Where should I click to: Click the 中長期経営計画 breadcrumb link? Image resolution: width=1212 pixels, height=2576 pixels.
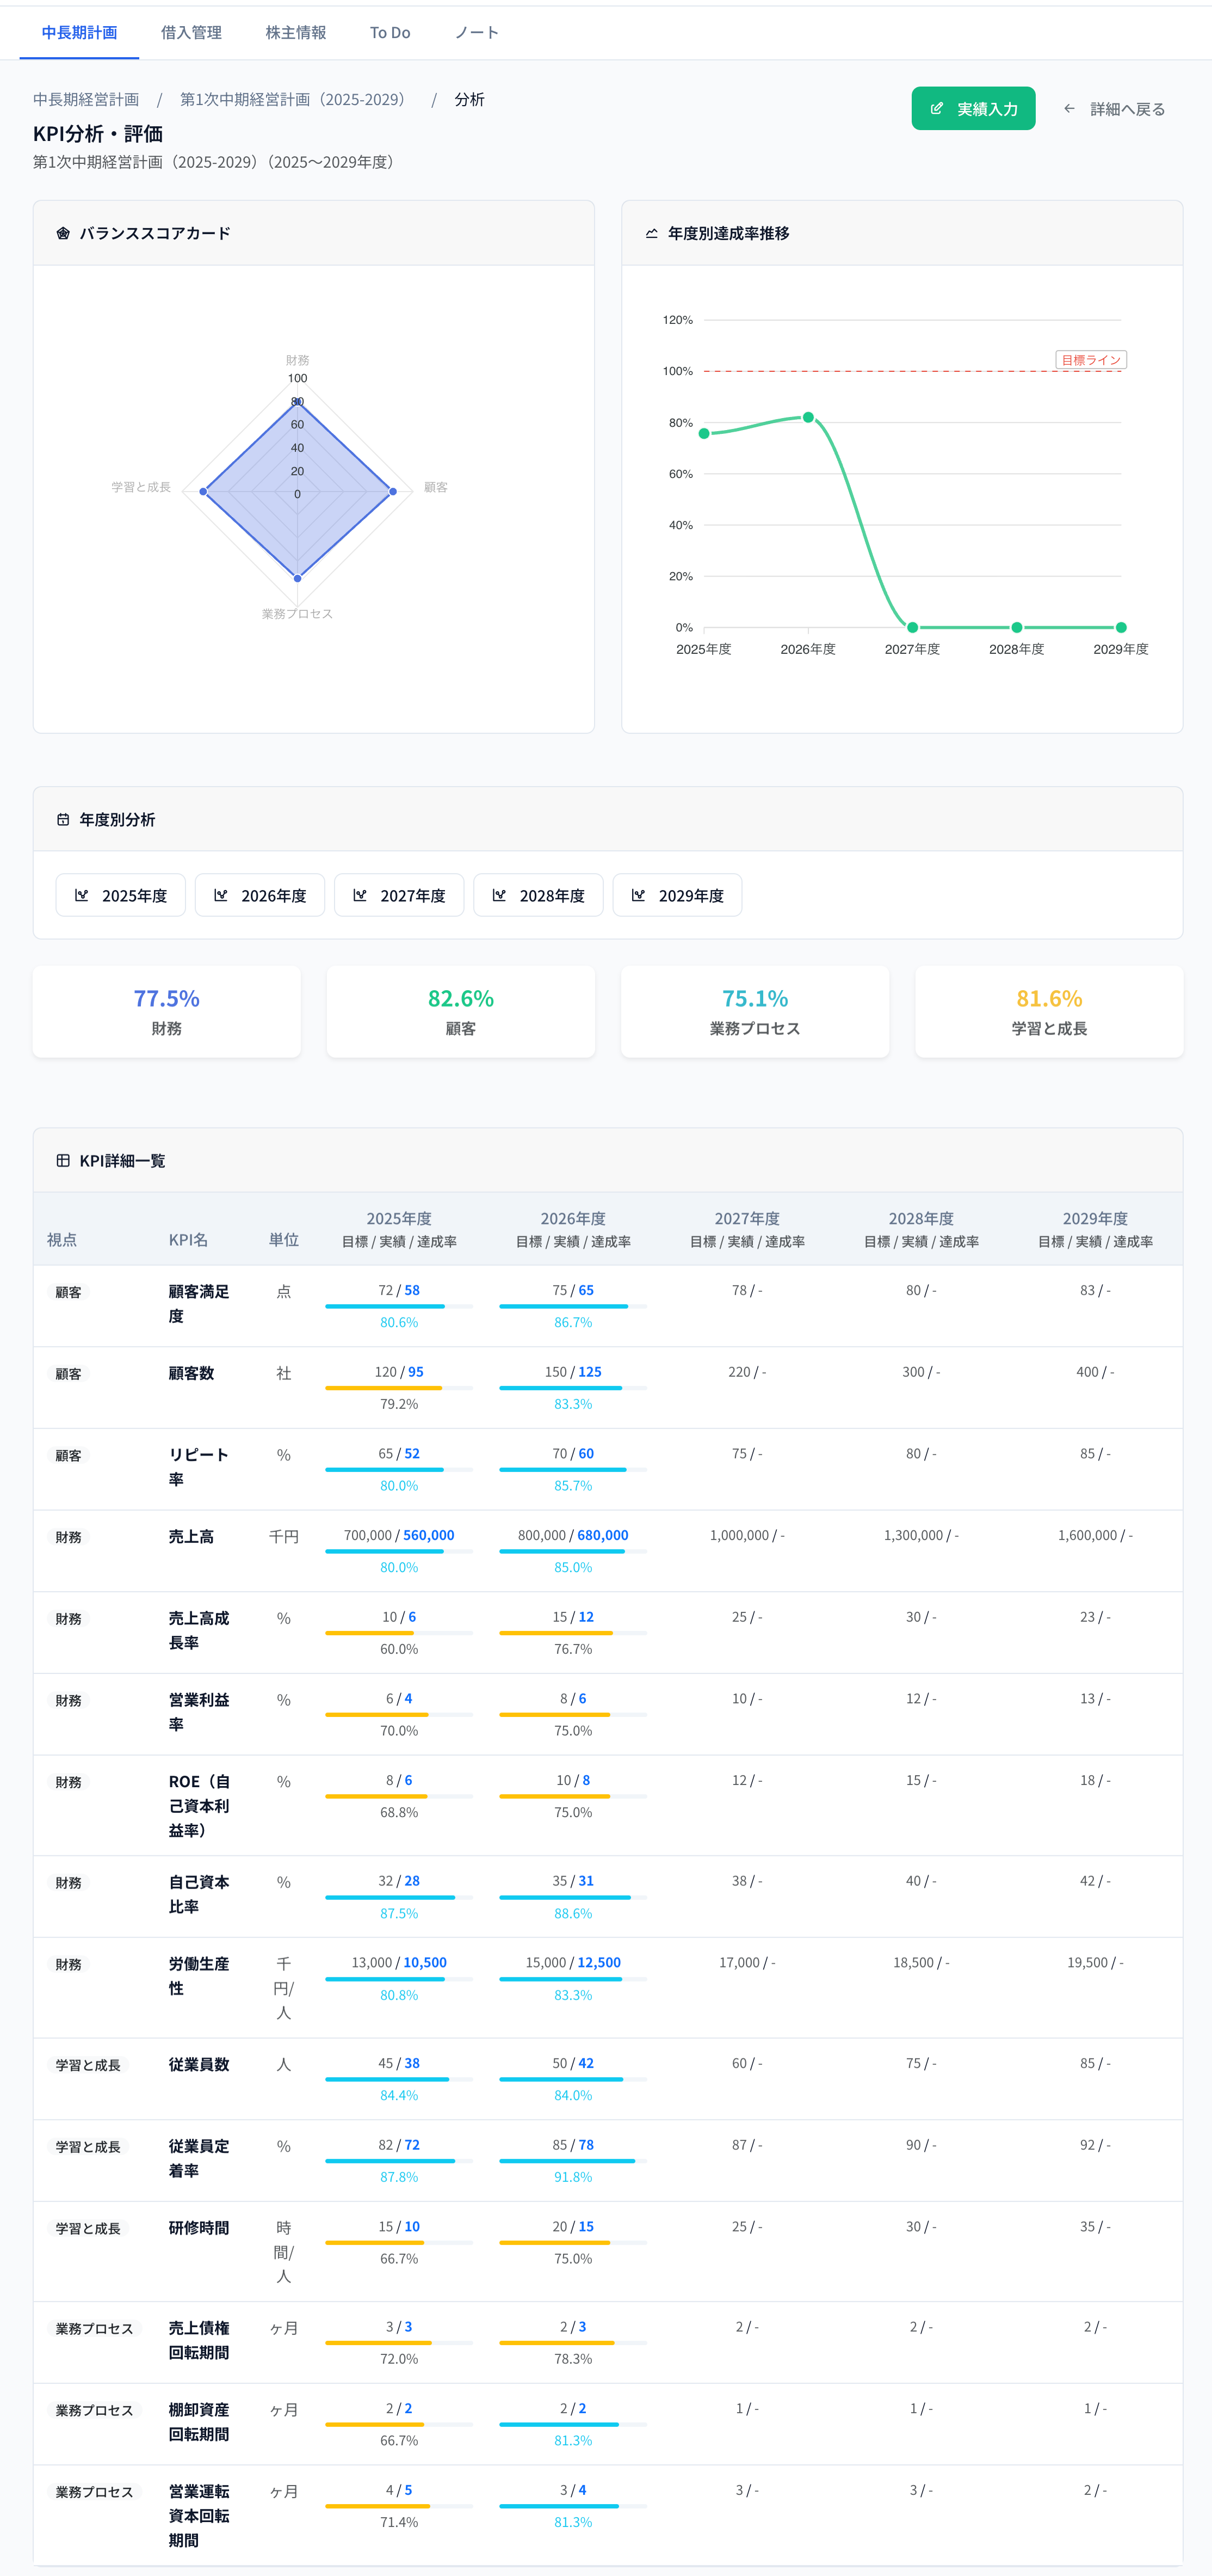coord(86,99)
